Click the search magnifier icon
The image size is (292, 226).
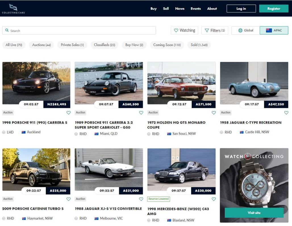[7, 30]
